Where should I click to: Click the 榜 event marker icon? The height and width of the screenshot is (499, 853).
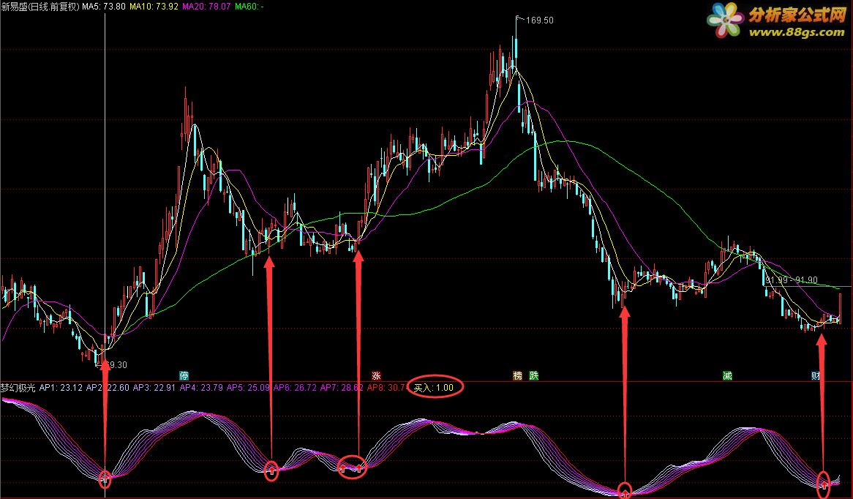(517, 375)
